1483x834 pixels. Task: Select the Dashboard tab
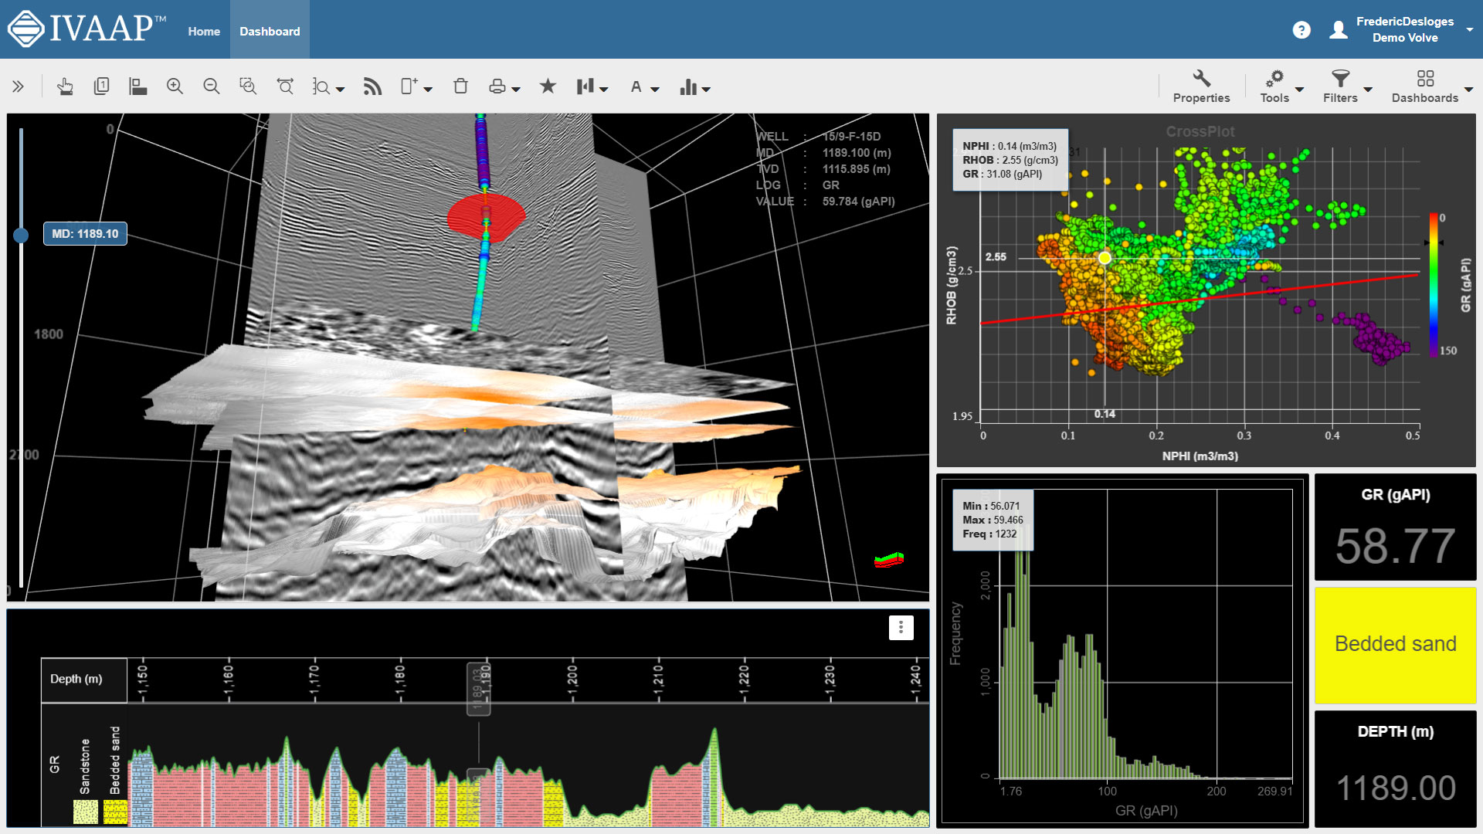270,31
